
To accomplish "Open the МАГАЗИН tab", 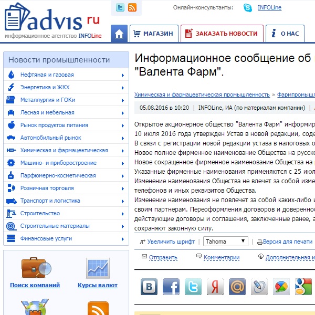I will tap(154, 34).
